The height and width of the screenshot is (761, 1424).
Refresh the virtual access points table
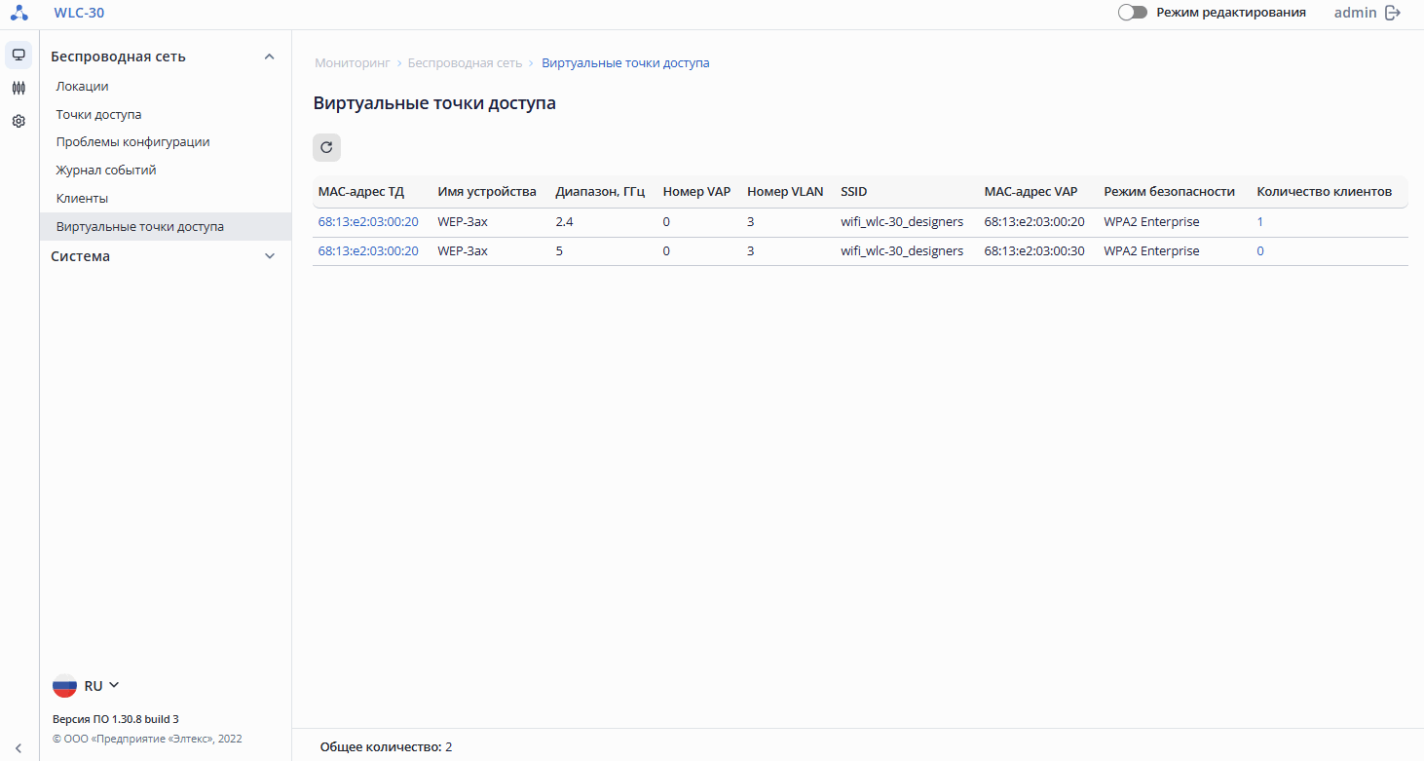coord(326,148)
